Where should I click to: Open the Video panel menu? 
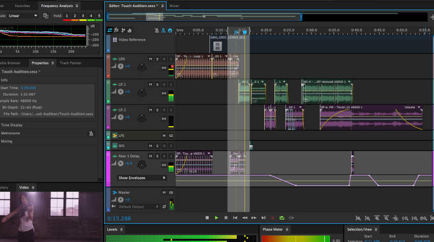click(33, 188)
